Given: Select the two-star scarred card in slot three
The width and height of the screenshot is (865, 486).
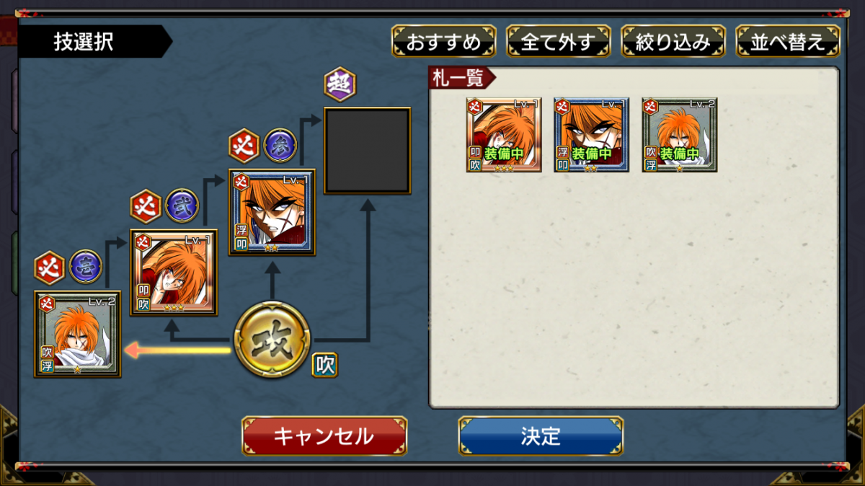Looking at the screenshot, I should (272, 213).
